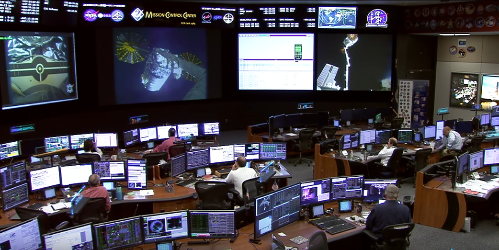Click the green handheld device icon on the white screen

coord(298,52)
